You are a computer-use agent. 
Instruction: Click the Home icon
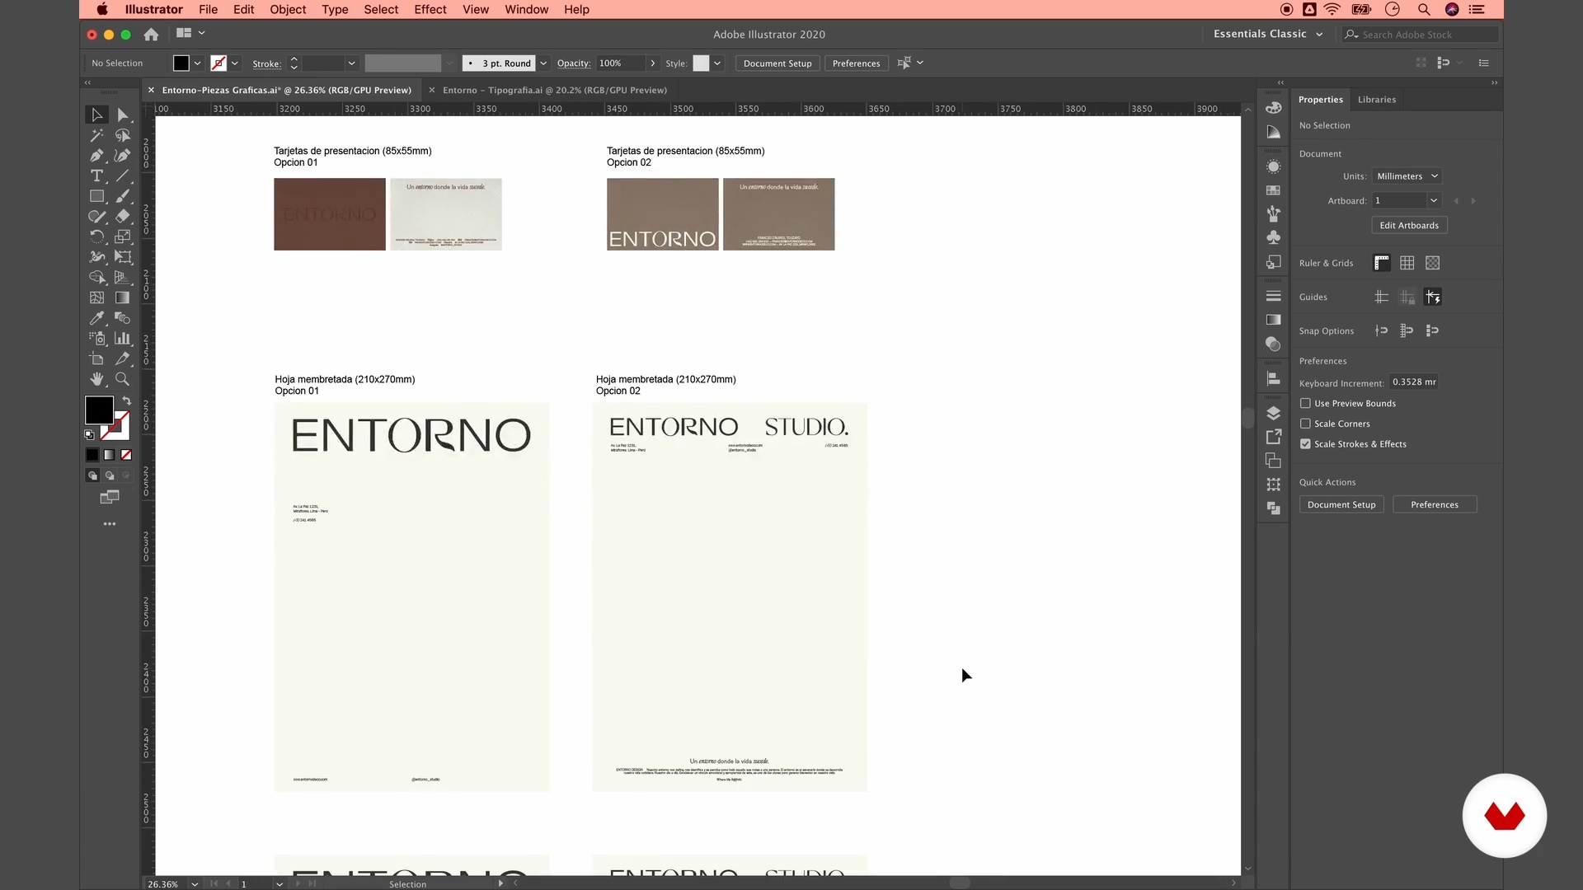pos(151,35)
